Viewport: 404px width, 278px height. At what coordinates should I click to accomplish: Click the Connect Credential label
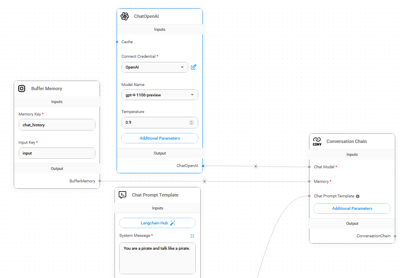point(138,57)
